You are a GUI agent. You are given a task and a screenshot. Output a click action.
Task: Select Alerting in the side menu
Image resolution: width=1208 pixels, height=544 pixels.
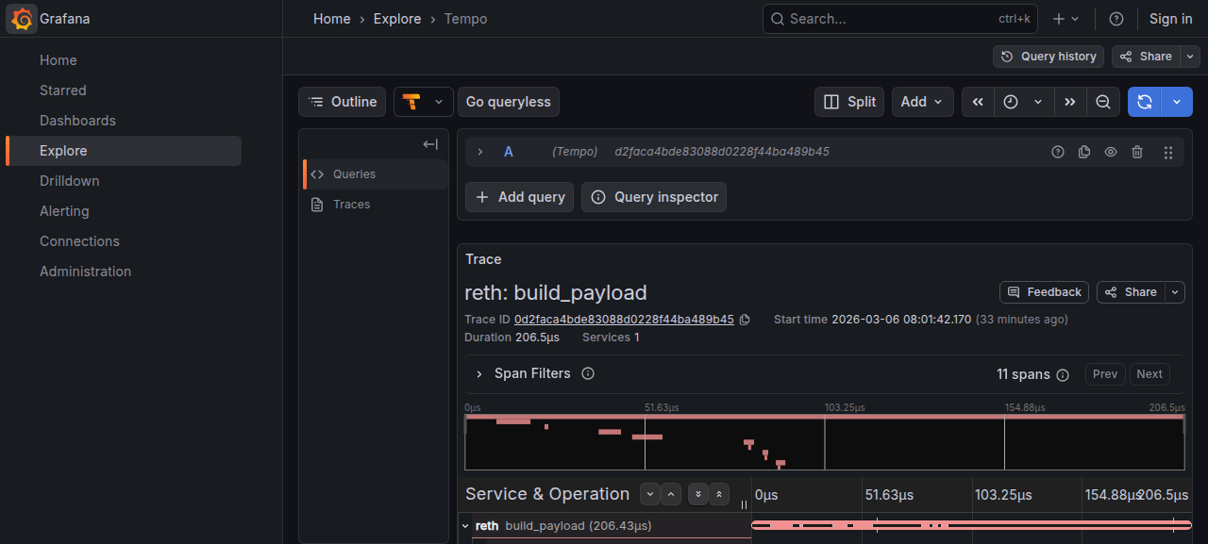(x=64, y=211)
